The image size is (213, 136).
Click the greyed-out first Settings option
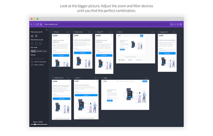pos(38,59)
